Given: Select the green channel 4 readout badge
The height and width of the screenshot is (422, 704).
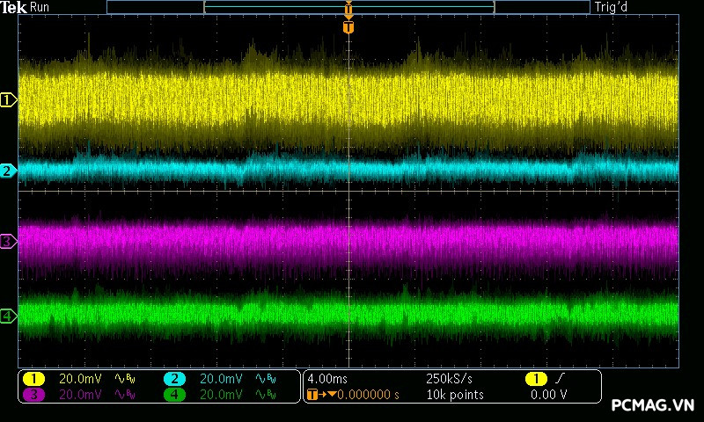Looking at the screenshot, I should pyautogui.click(x=174, y=395).
